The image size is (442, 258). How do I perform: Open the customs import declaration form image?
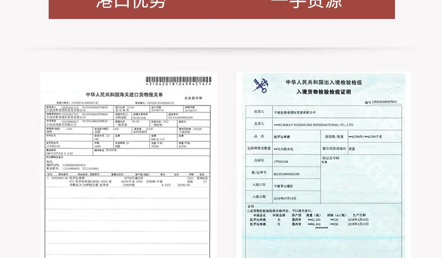129,165
